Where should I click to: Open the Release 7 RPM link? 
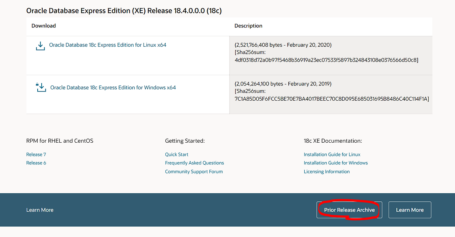36,154
